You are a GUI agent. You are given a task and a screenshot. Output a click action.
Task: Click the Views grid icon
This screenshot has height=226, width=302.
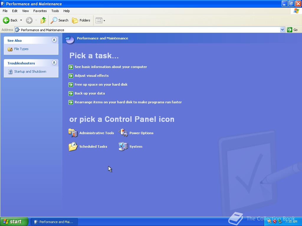pyautogui.click(x=99, y=20)
